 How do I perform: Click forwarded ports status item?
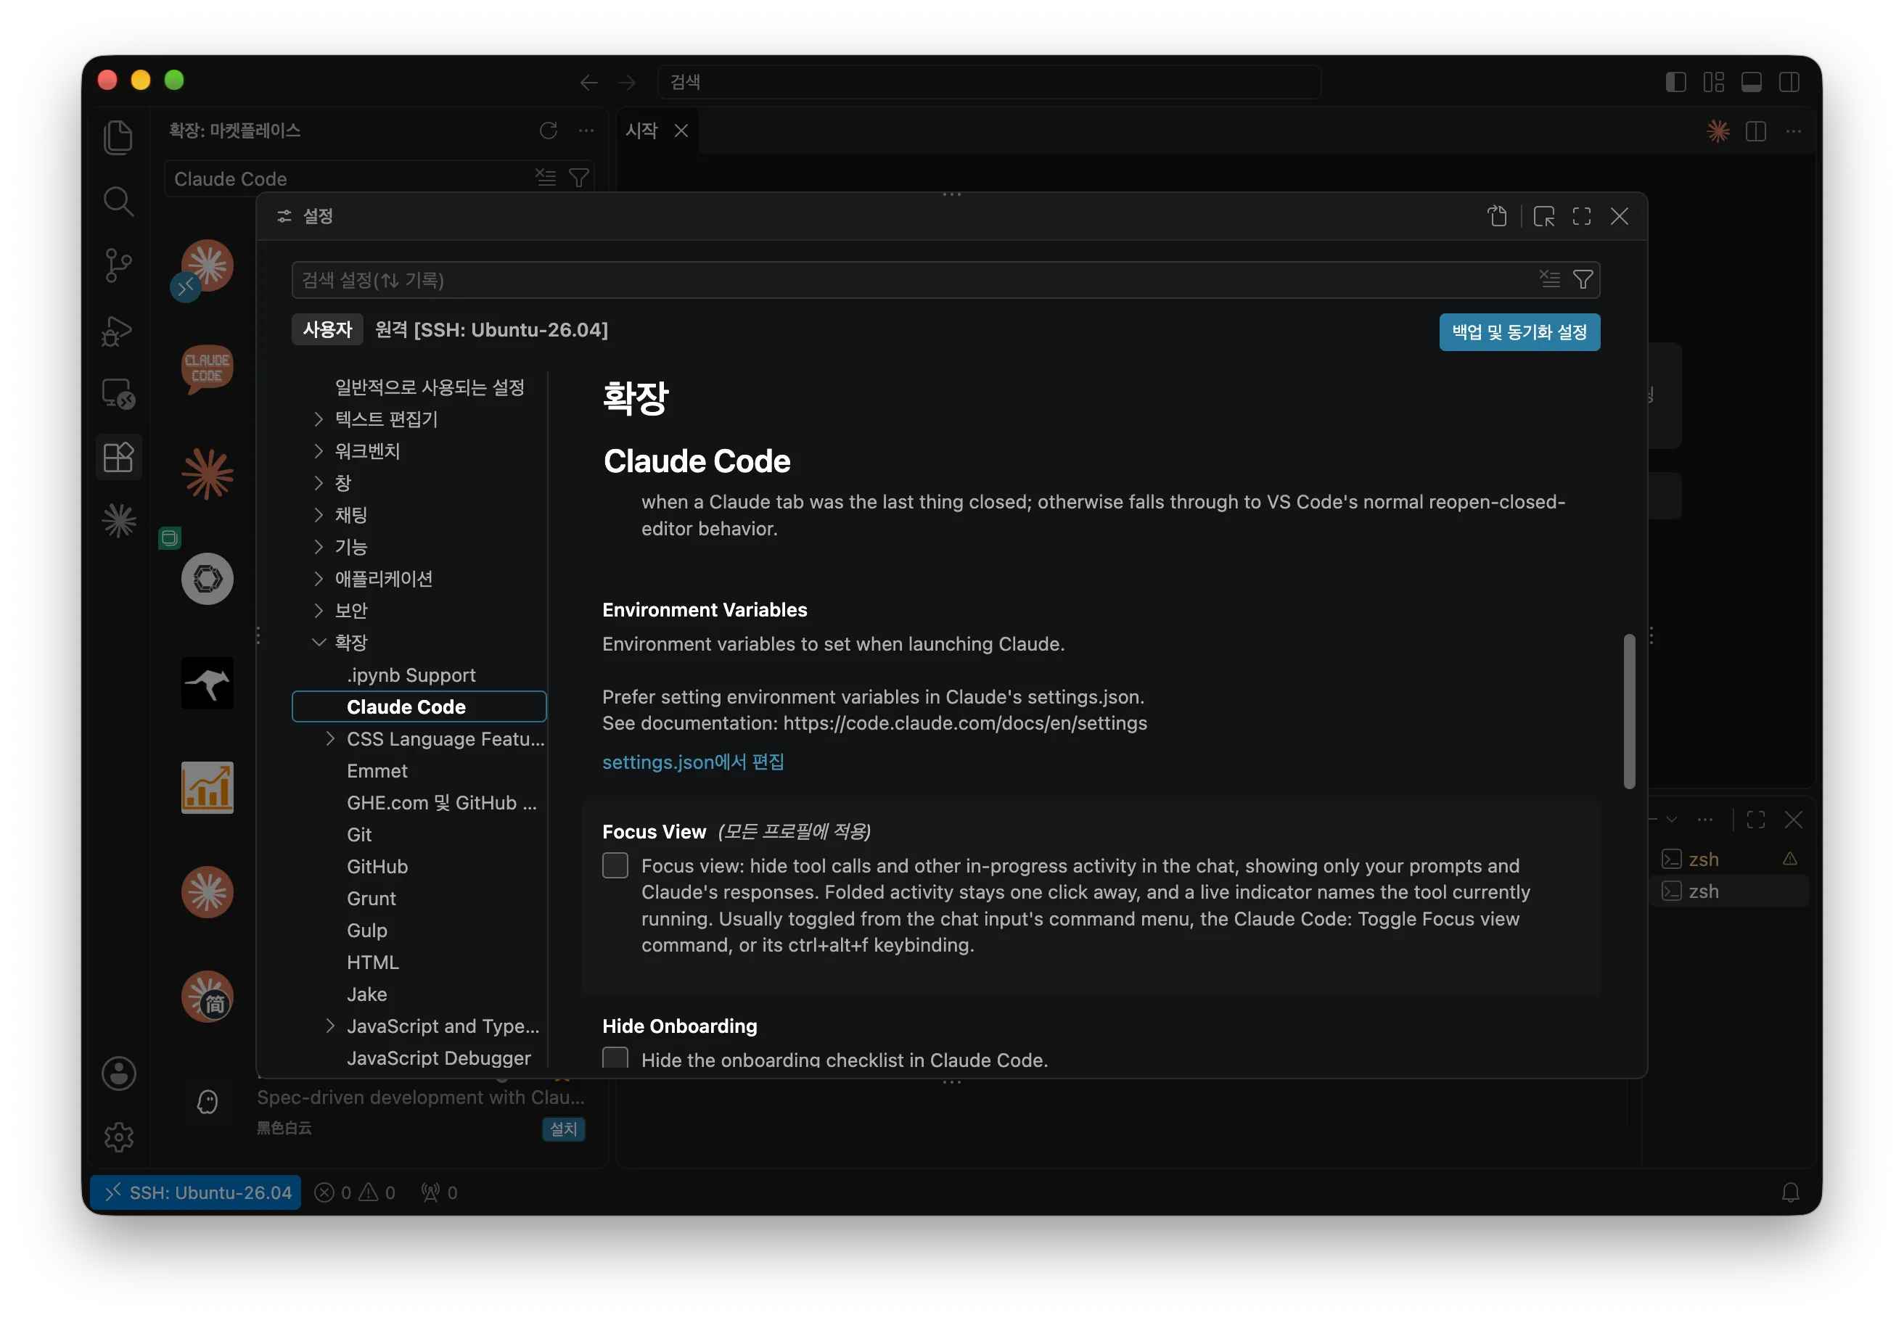(x=440, y=1192)
